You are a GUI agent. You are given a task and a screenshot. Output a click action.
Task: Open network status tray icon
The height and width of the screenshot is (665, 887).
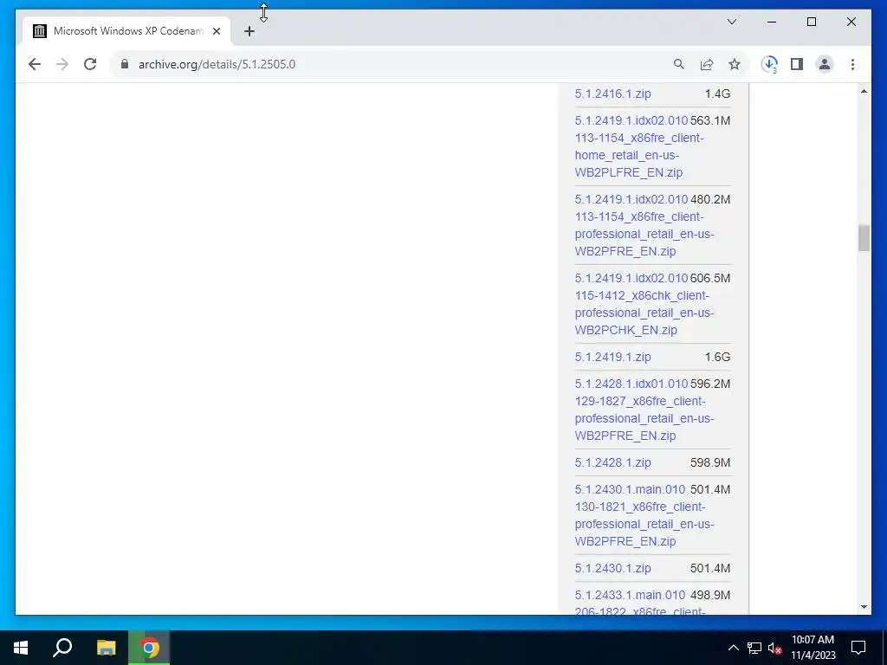click(x=754, y=648)
